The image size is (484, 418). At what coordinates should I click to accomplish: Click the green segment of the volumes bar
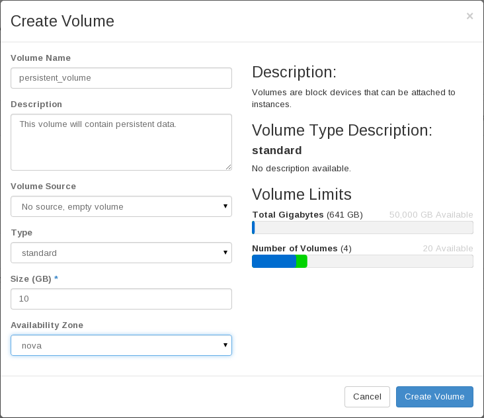[302, 261]
